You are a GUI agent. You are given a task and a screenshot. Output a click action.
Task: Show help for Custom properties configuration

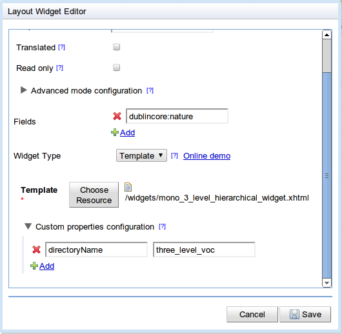162,226
